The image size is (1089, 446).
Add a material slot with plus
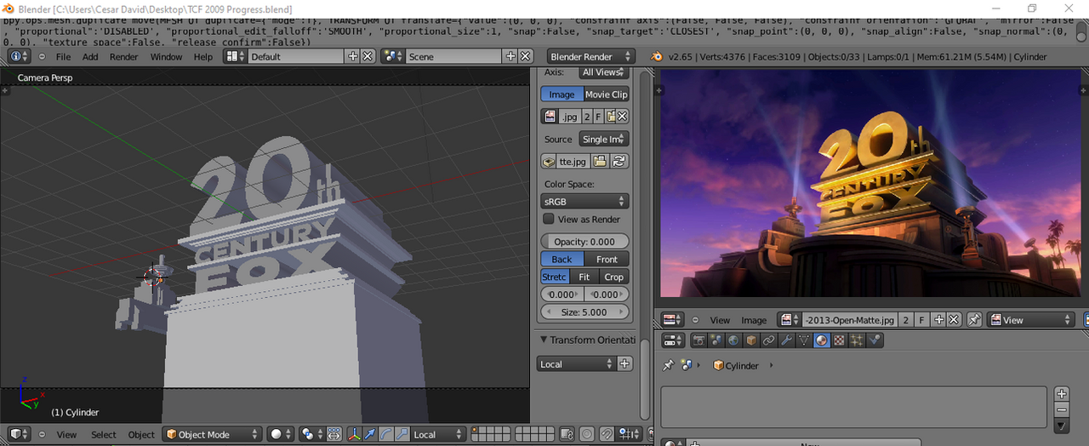[1061, 393]
